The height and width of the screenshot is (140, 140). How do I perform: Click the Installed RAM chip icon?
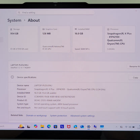76,29
